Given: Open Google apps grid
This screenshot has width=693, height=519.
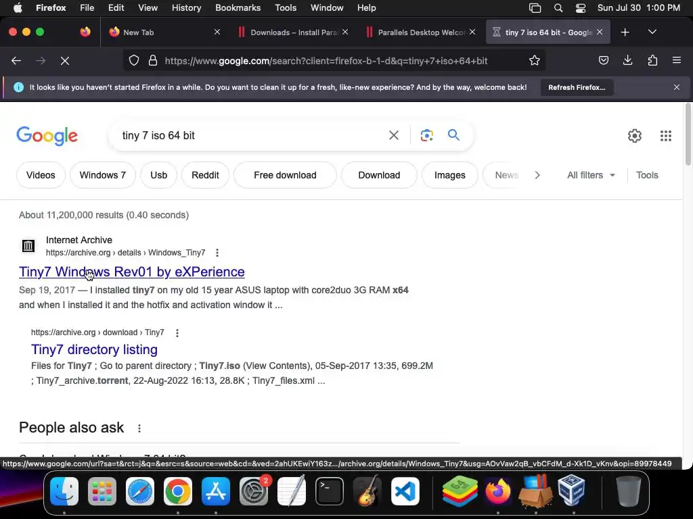Looking at the screenshot, I should (x=666, y=135).
